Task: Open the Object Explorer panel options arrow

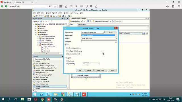Action: point(62,18)
